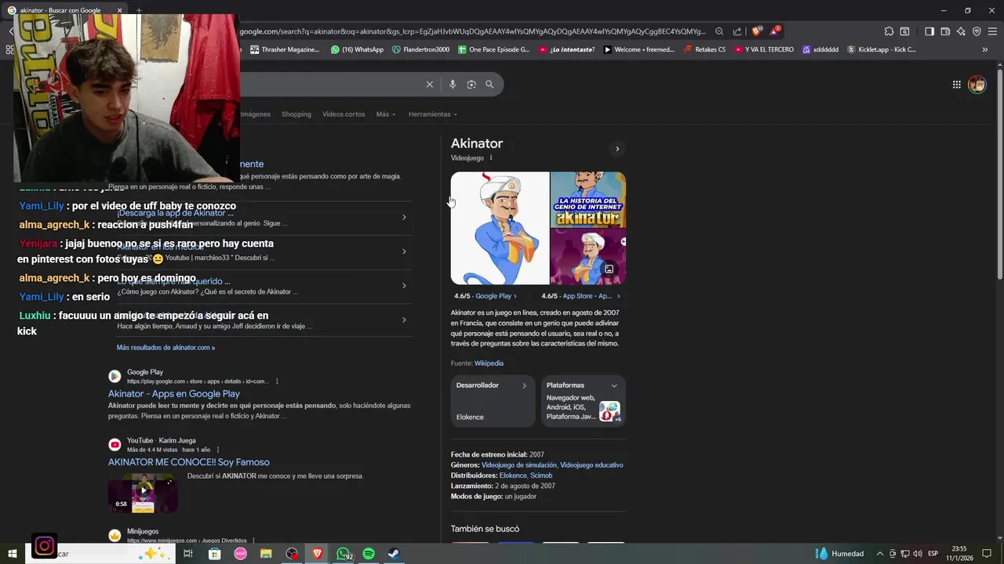Switch to the Imágenes search tab
This screenshot has height=564, width=1004.
[x=255, y=114]
